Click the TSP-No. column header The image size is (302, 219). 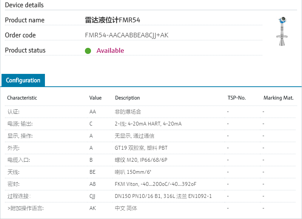pyautogui.click(x=237, y=98)
